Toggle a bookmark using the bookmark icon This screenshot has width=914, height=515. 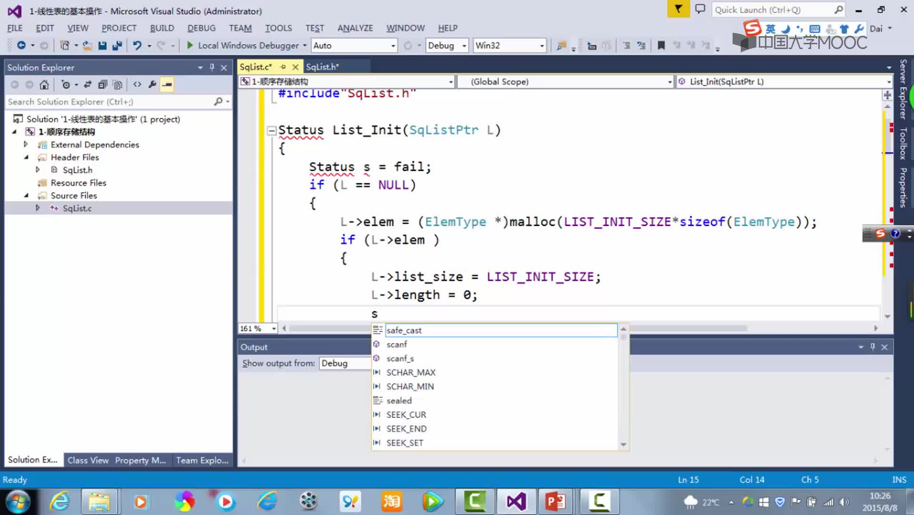click(661, 46)
